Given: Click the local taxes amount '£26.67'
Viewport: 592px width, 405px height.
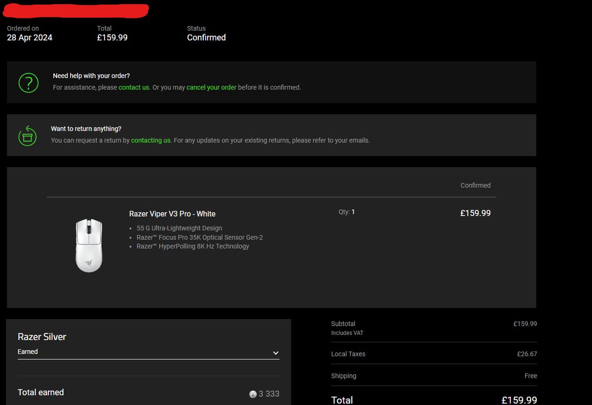Looking at the screenshot, I should pos(527,354).
